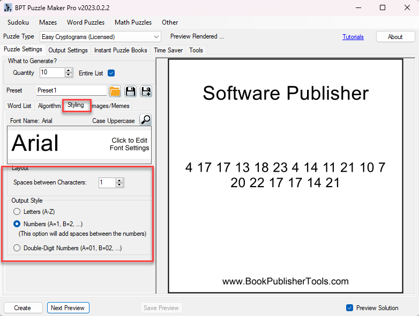Open the Sudoku menu
The image size is (419, 316).
[18, 22]
